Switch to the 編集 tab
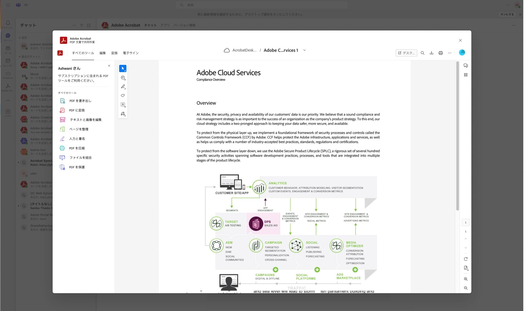 coord(102,53)
